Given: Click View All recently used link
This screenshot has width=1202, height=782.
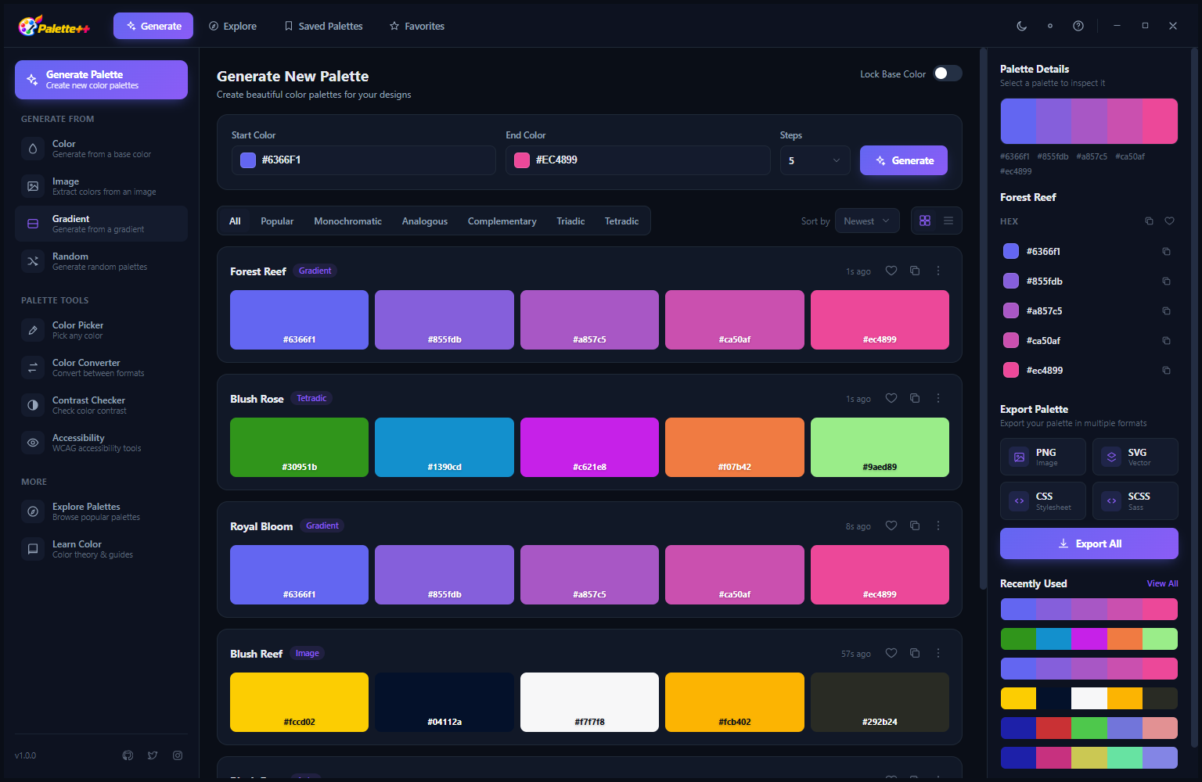Looking at the screenshot, I should pyautogui.click(x=1162, y=583).
